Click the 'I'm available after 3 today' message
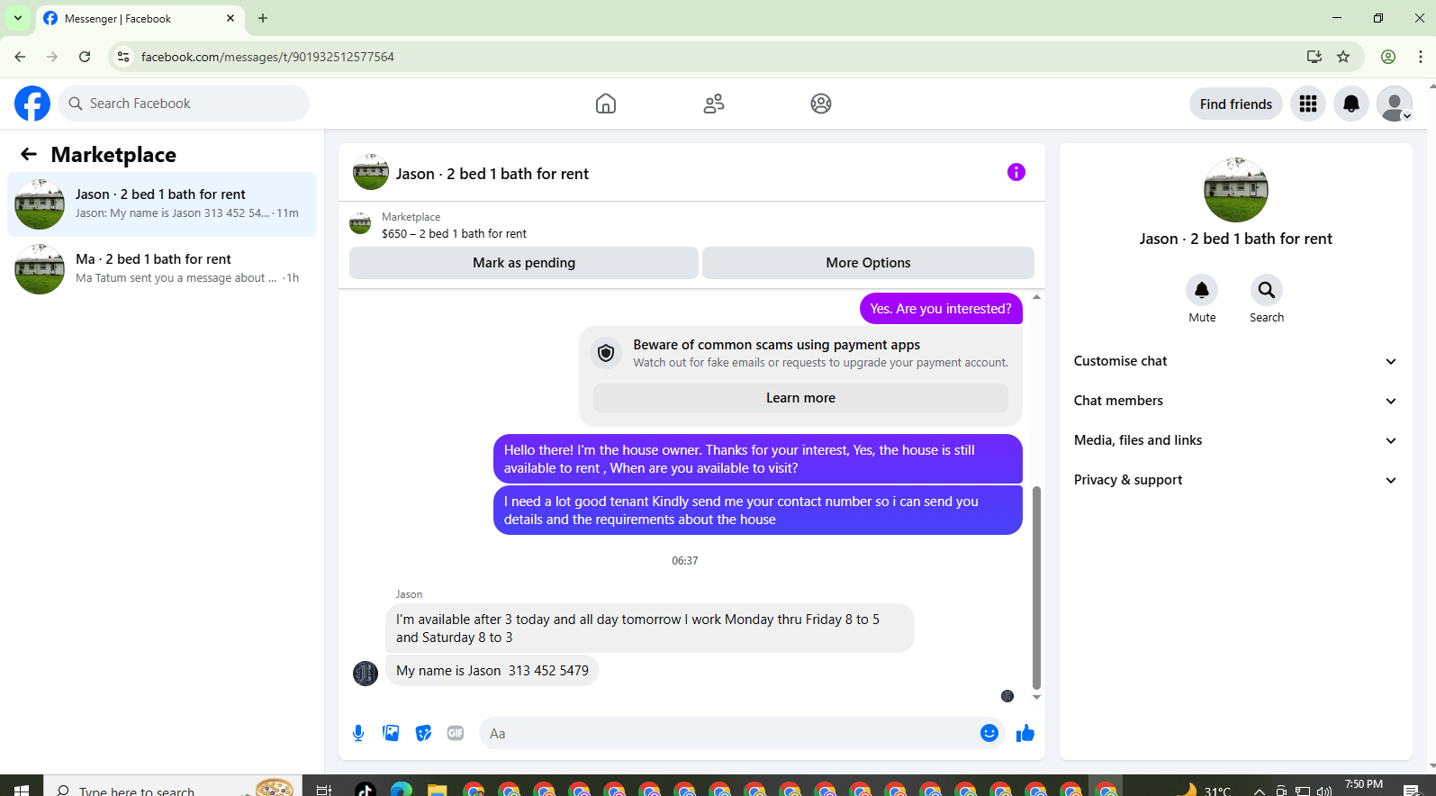 650,629
